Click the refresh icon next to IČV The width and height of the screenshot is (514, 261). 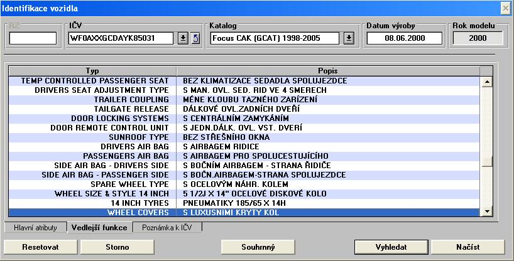point(195,38)
